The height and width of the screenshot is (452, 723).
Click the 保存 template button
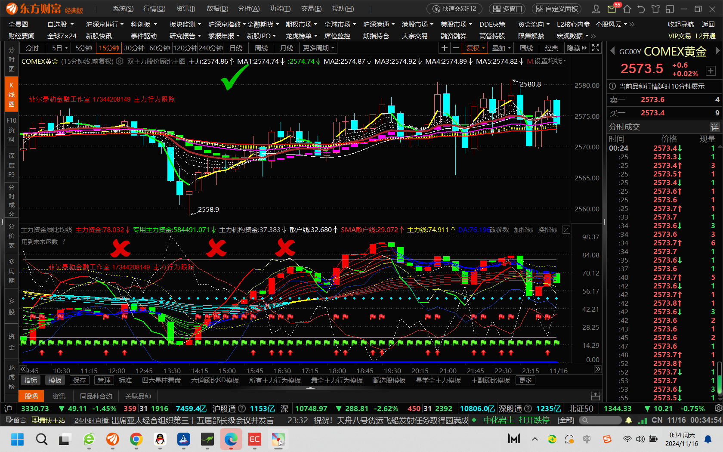(x=80, y=381)
